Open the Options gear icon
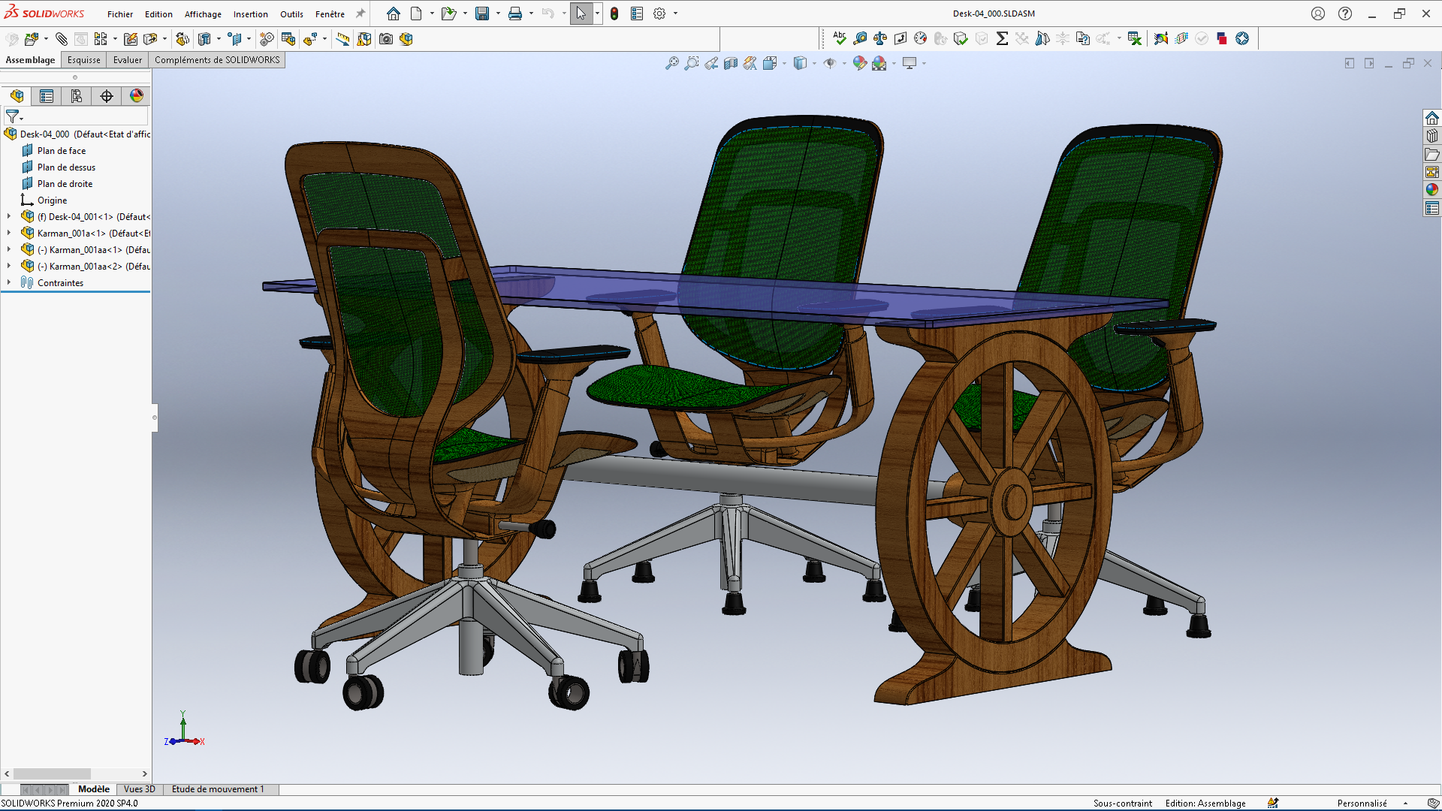This screenshot has width=1442, height=811. click(x=659, y=14)
